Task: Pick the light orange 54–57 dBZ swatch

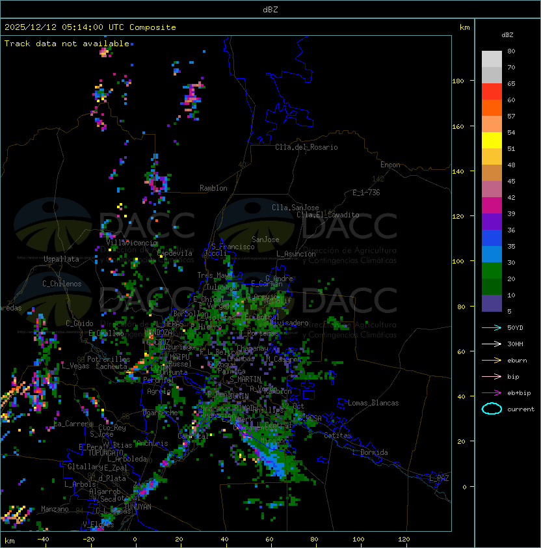Action: click(x=492, y=124)
